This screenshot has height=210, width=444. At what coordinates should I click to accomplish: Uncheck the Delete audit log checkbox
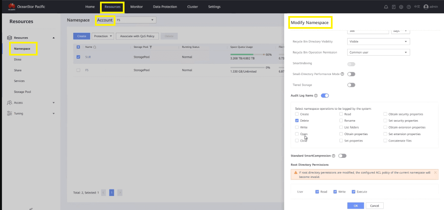(x=297, y=120)
